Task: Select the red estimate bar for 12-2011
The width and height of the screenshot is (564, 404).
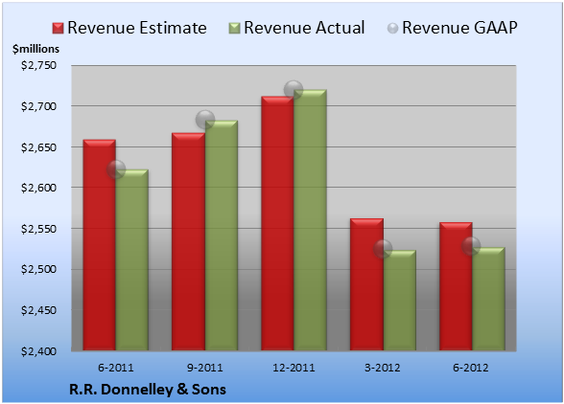Action: [x=277, y=223]
